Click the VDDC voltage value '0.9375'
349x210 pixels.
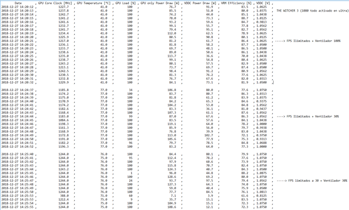coord(262,101)
